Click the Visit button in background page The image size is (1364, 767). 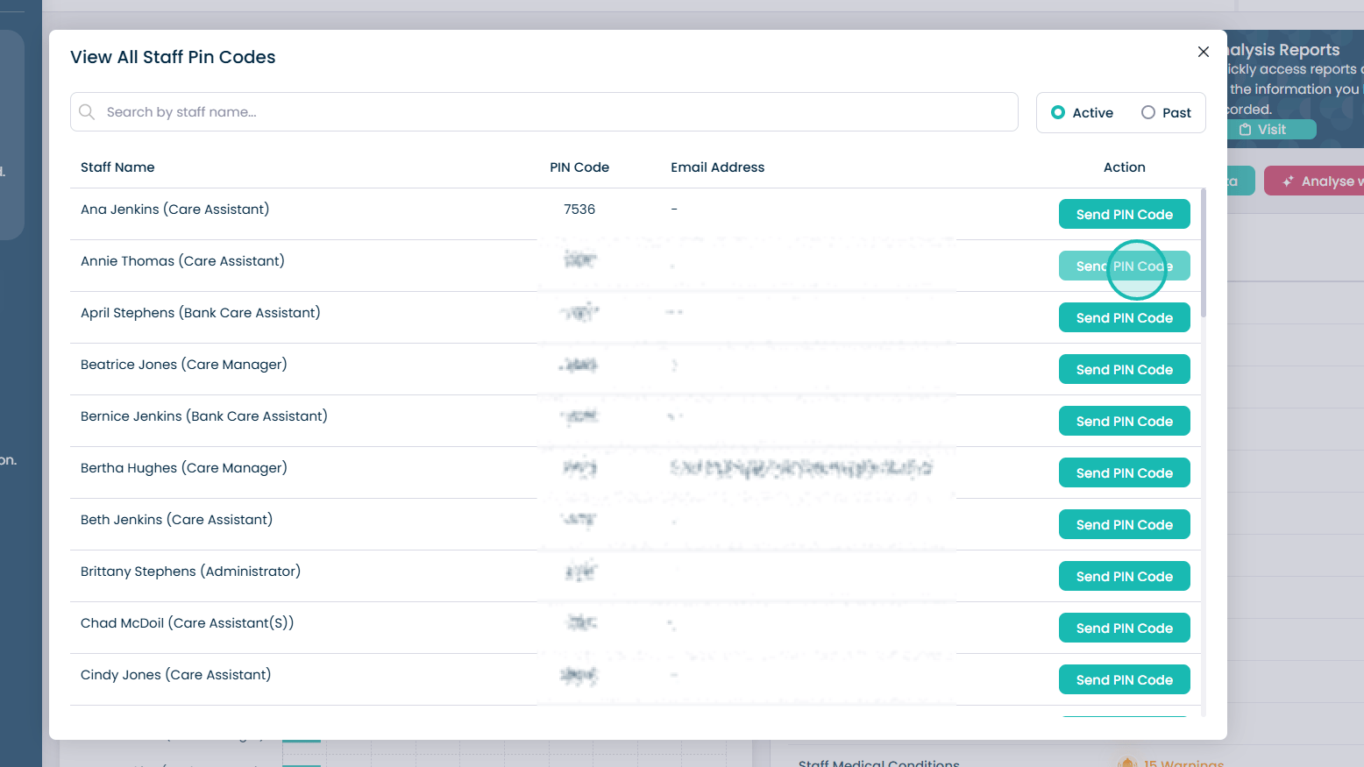click(1271, 130)
